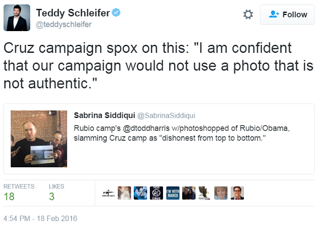
Task: Click the Follow button
Action: tap(288, 15)
